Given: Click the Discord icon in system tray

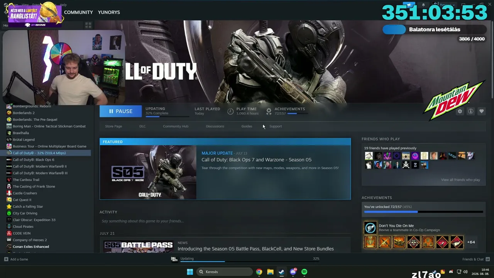Looking at the screenshot, I should pyautogui.click(x=451, y=272).
